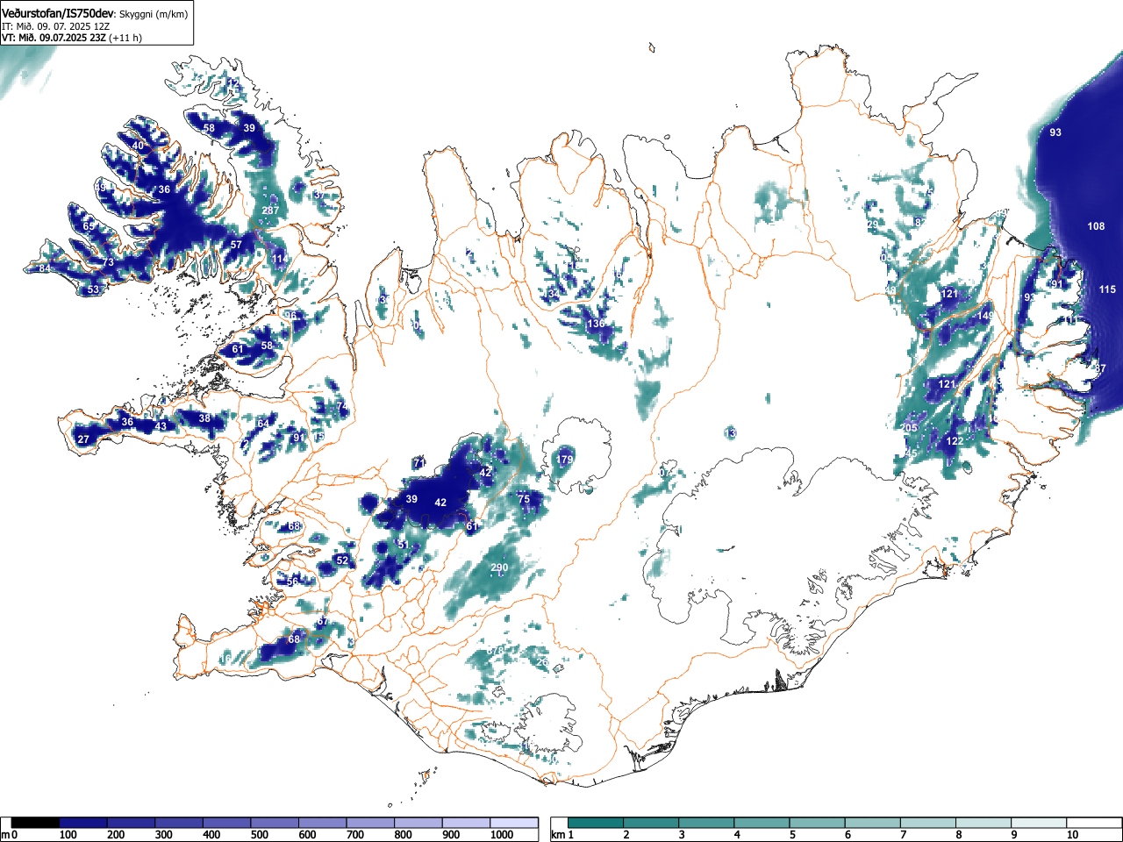This screenshot has height=842, width=1123.
Task: Click the value '27' at Snæfellsnes western tip
Action: pyautogui.click(x=83, y=439)
